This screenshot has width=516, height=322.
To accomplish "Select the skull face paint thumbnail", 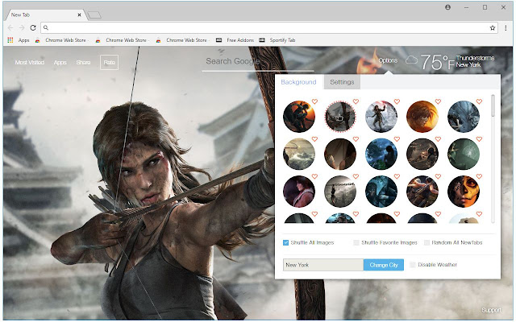I will [x=464, y=192].
